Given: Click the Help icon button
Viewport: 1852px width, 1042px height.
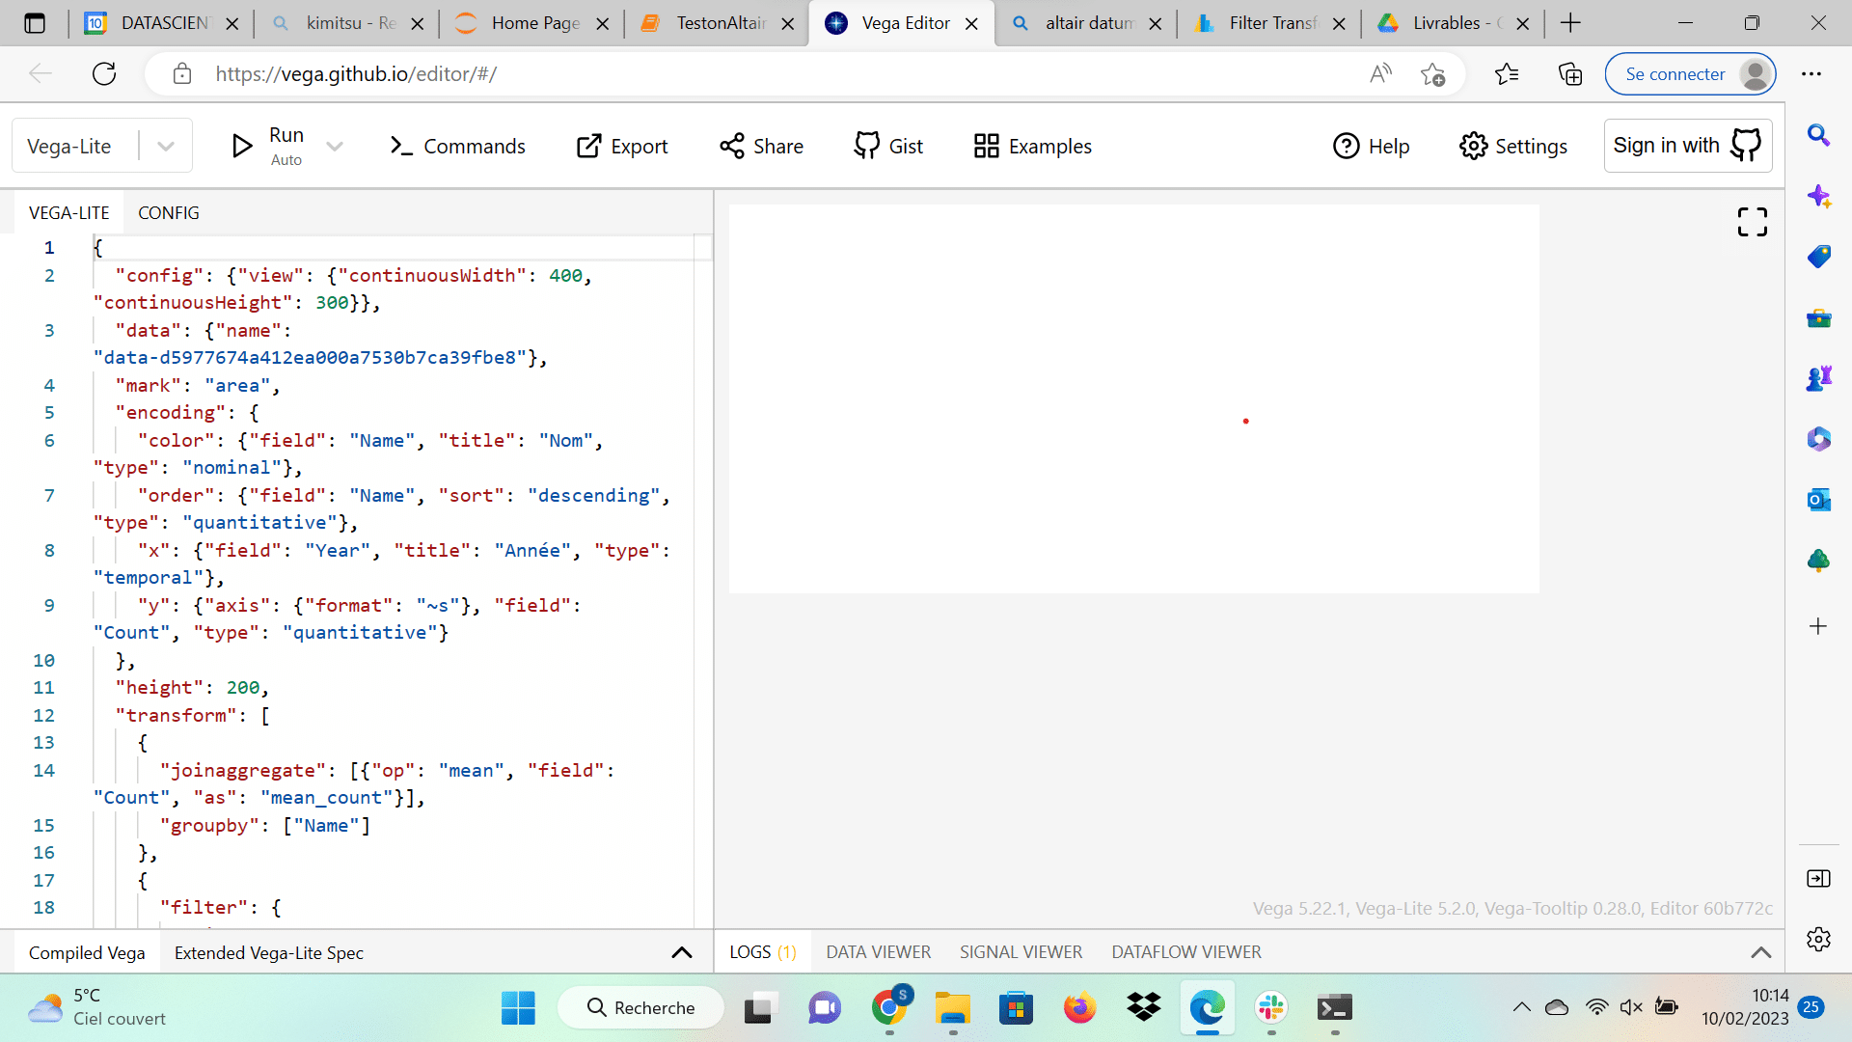Looking at the screenshot, I should pos(1346,146).
